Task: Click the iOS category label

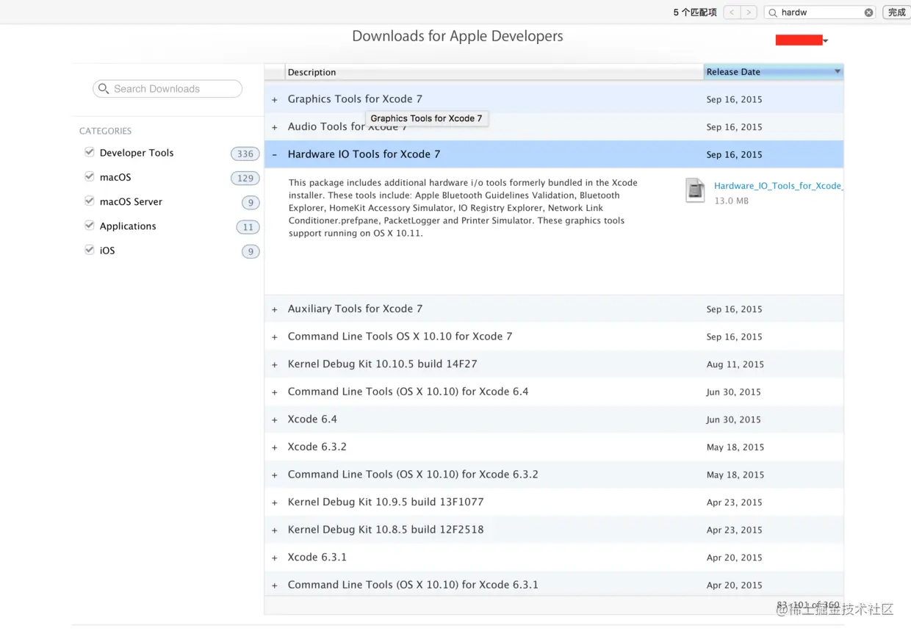Action: [x=107, y=251]
